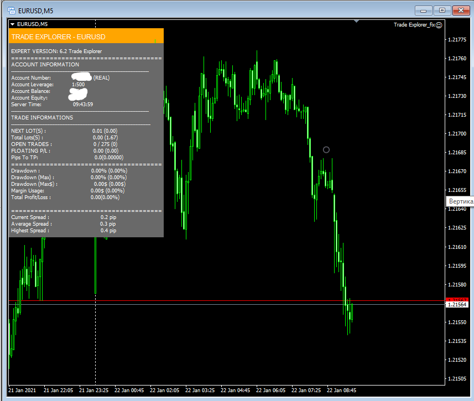Click the Highest Spread value 0.4 pip
Screen dimensions: 474x401
pyautogui.click(x=108, y=231)
